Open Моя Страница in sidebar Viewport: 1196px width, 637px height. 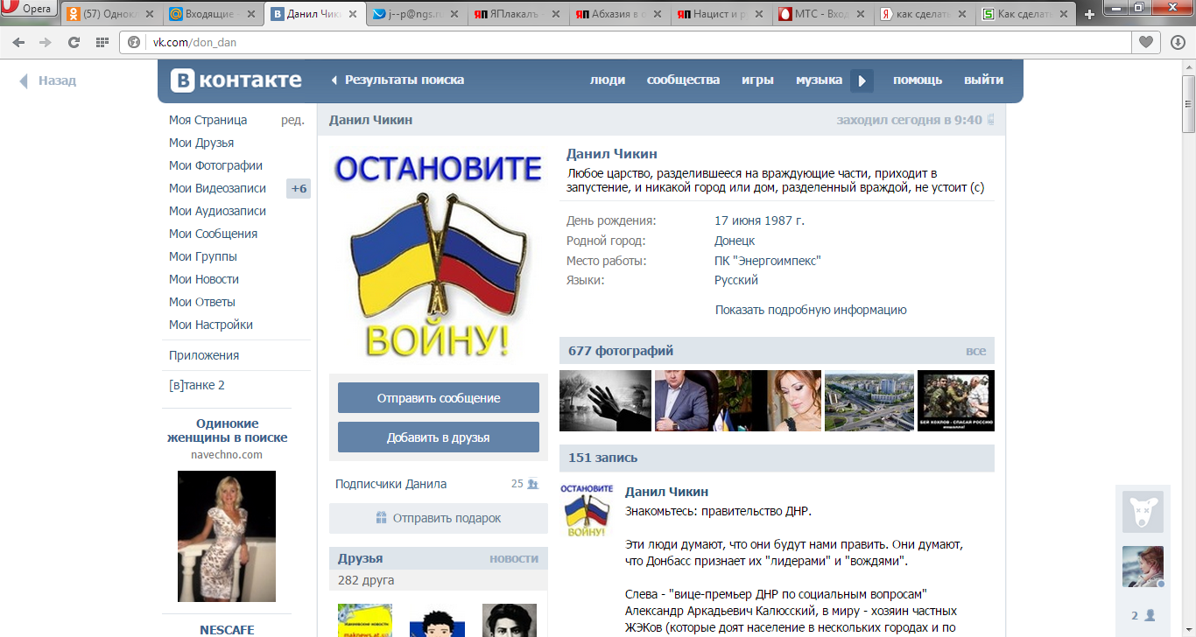208,120
